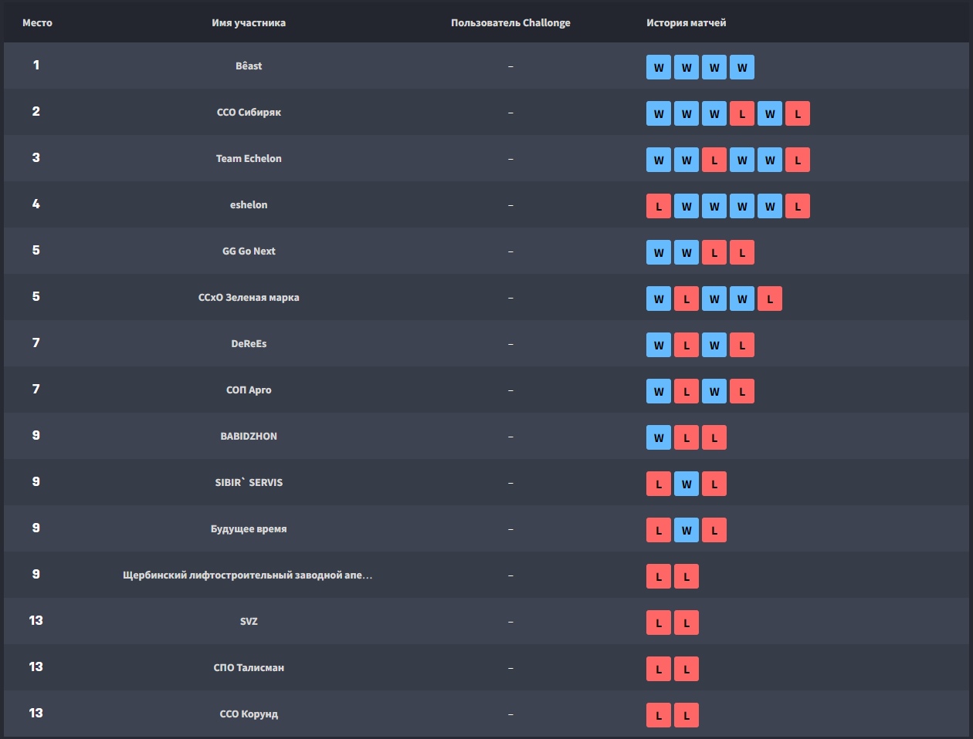Click the last L badge in ССхО Зеленая марка row
The image size is (973, 739).
click(770, 299)
